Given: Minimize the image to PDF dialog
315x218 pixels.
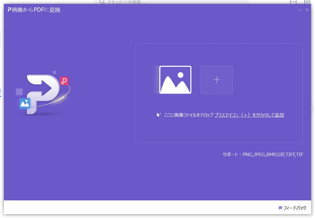Looking at the screenshot, I should click(x=300, y=10).
